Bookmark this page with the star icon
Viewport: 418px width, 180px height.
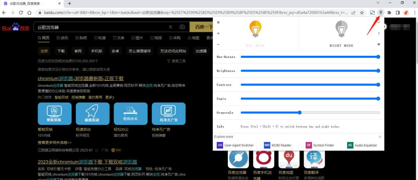[362, 13]
